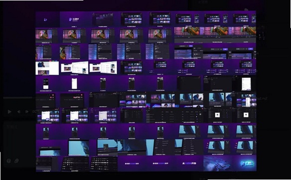Screen dimensions: 291x180
Task: Open the bottom-left dark settings panel thumbnail
Action: click(48, 164)
